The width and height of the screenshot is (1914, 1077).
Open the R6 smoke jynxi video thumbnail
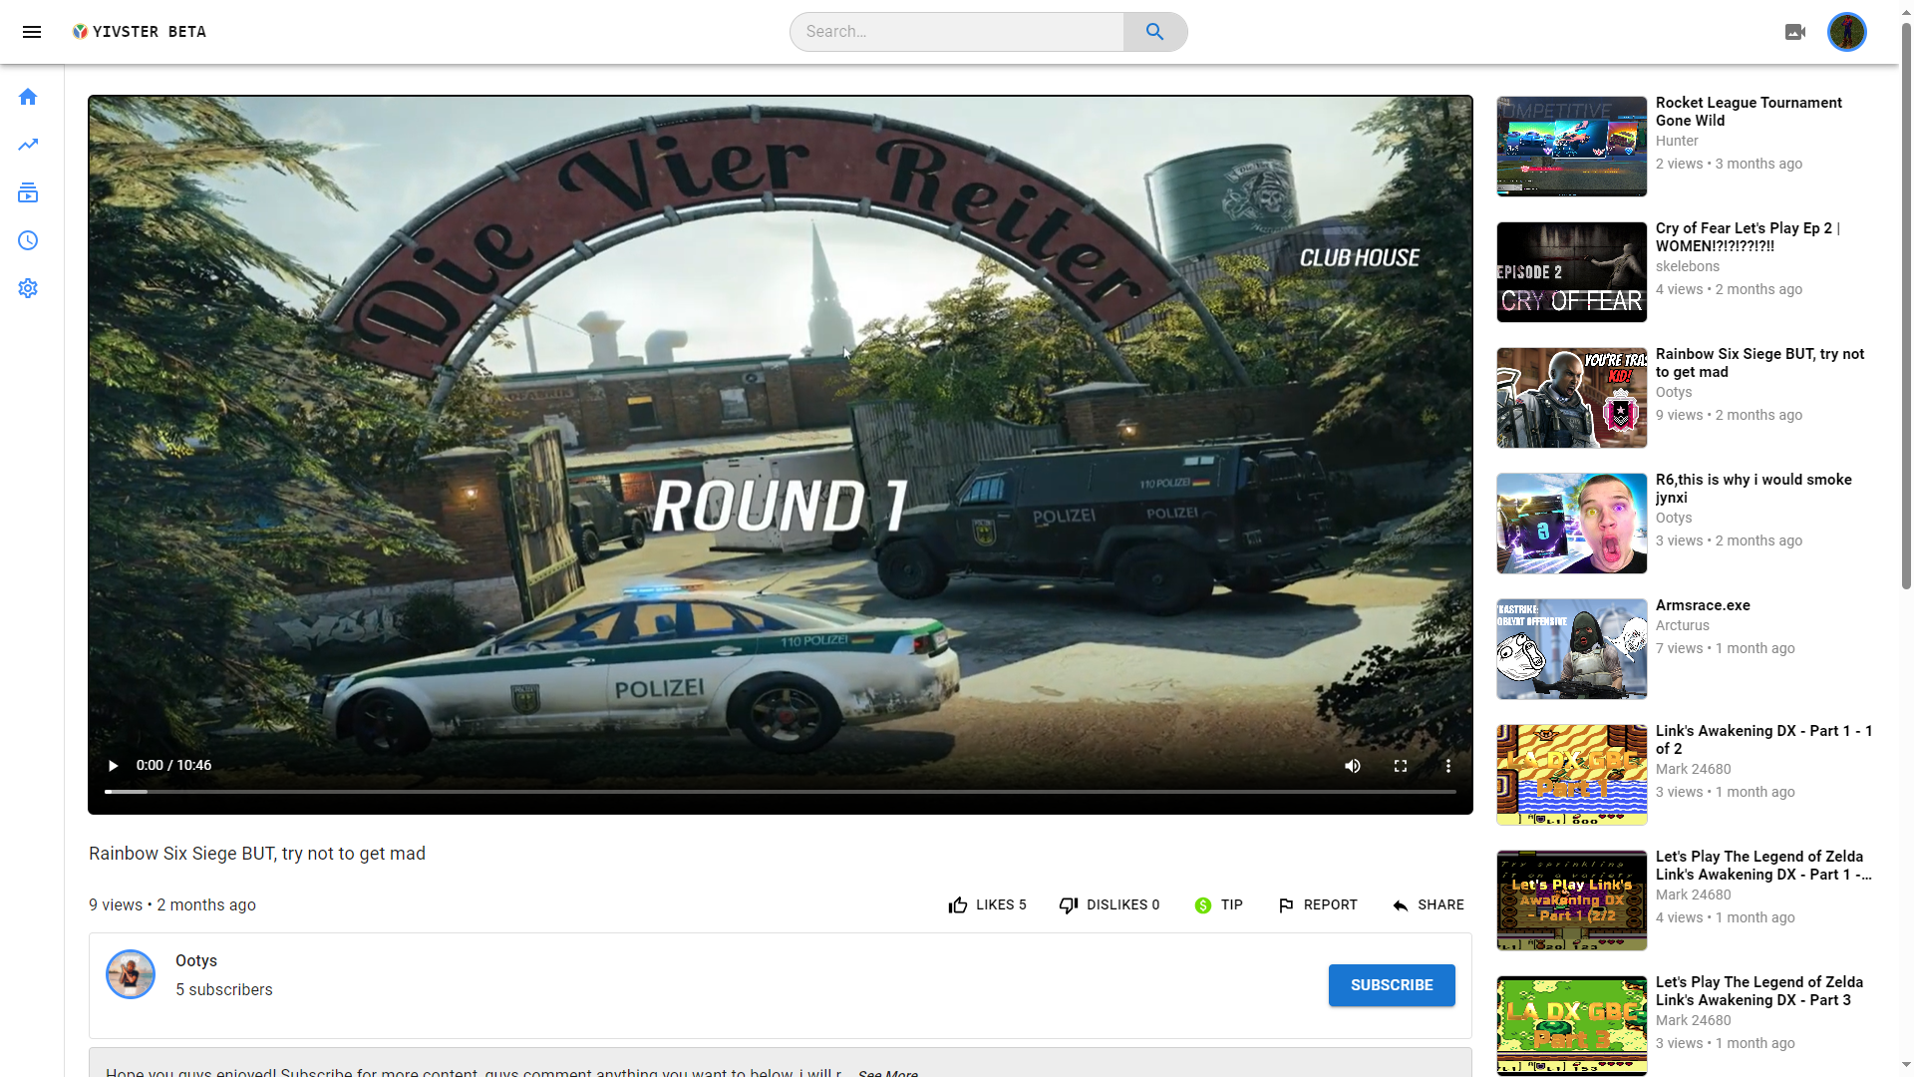pos(1571,524)
